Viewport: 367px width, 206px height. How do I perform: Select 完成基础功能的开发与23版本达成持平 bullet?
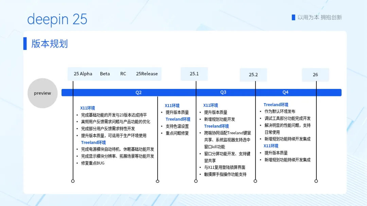(114, 115)
